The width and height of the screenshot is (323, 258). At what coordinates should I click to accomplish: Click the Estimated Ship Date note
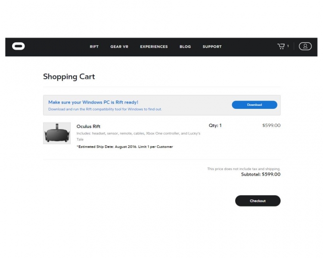click(125, 147)
